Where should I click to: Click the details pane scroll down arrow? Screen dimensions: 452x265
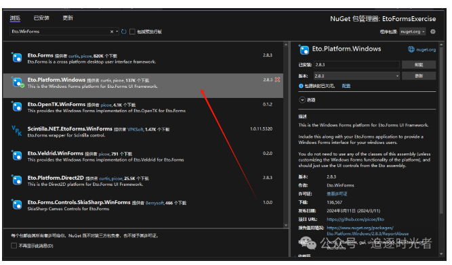point(441,254)
